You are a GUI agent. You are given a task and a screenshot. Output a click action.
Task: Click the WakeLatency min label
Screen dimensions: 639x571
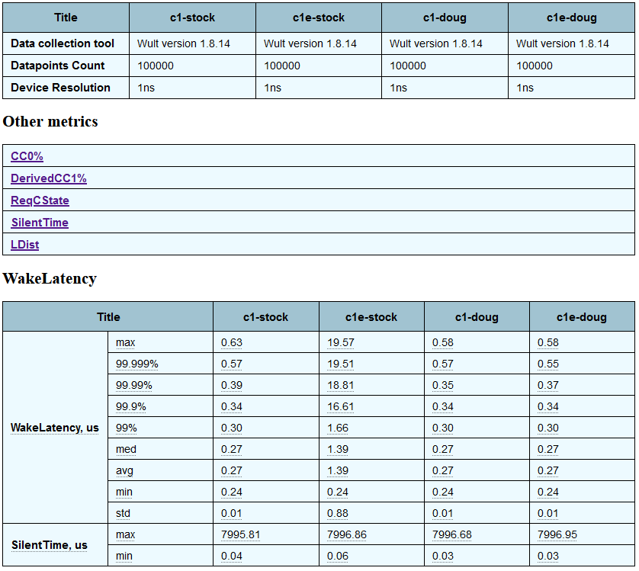coord(124,492)
